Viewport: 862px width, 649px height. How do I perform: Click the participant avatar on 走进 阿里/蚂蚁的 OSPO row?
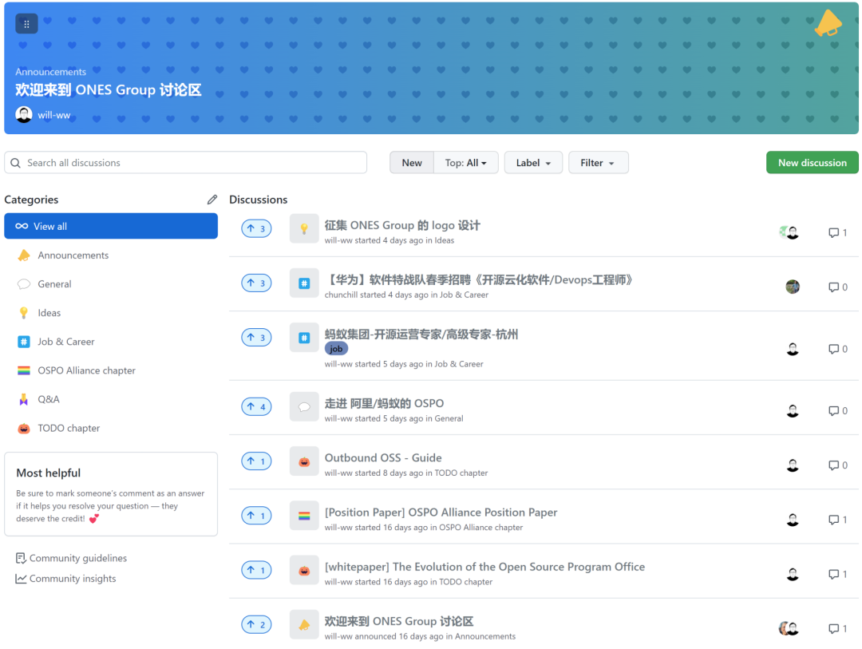pyautogui.click(x=793, y=411)
